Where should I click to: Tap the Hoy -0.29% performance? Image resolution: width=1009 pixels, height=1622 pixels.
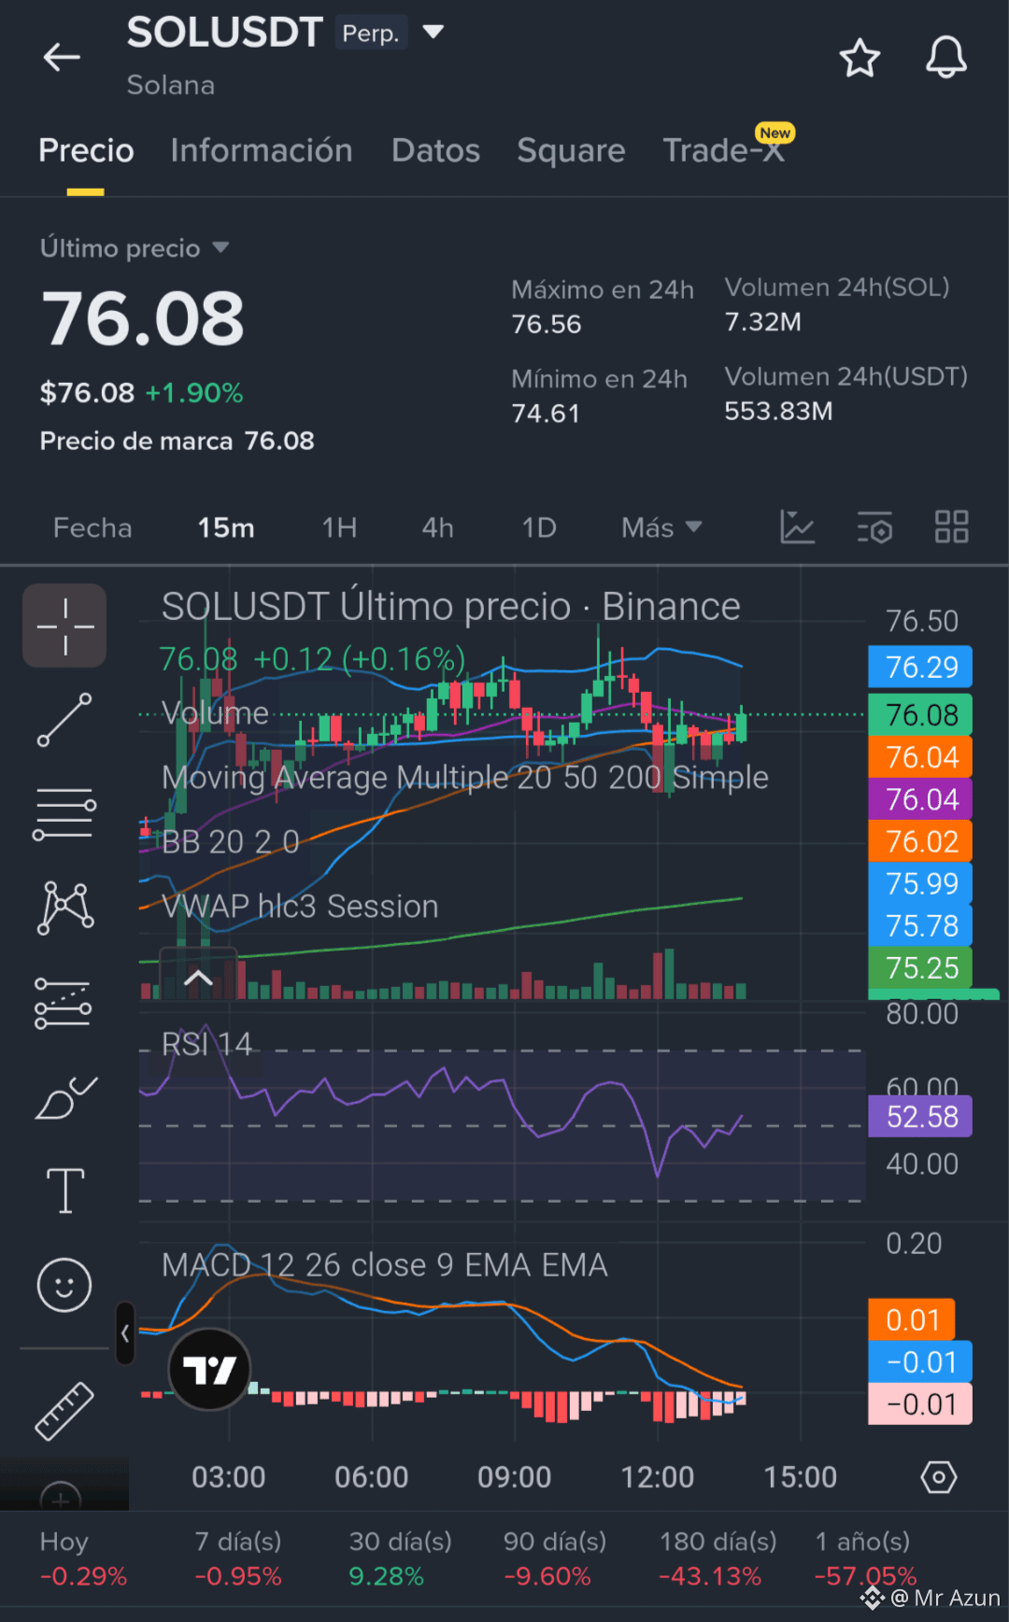pos(83,1559)
